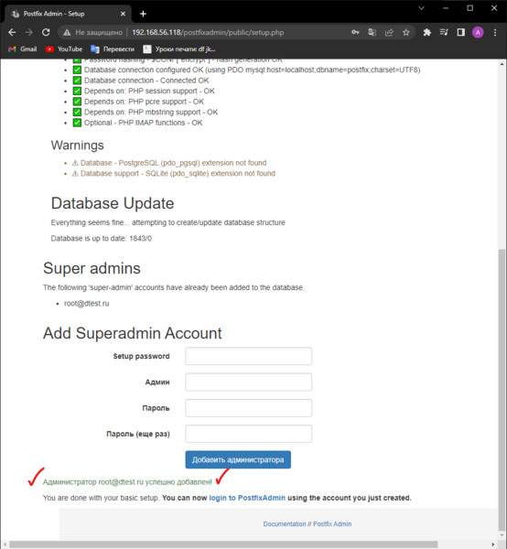Click the vertical scrollbar thumb

tap(502, 391)
